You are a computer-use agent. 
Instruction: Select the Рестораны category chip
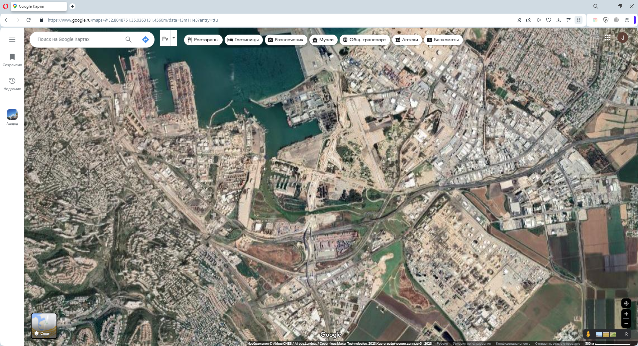click(203, 40)
